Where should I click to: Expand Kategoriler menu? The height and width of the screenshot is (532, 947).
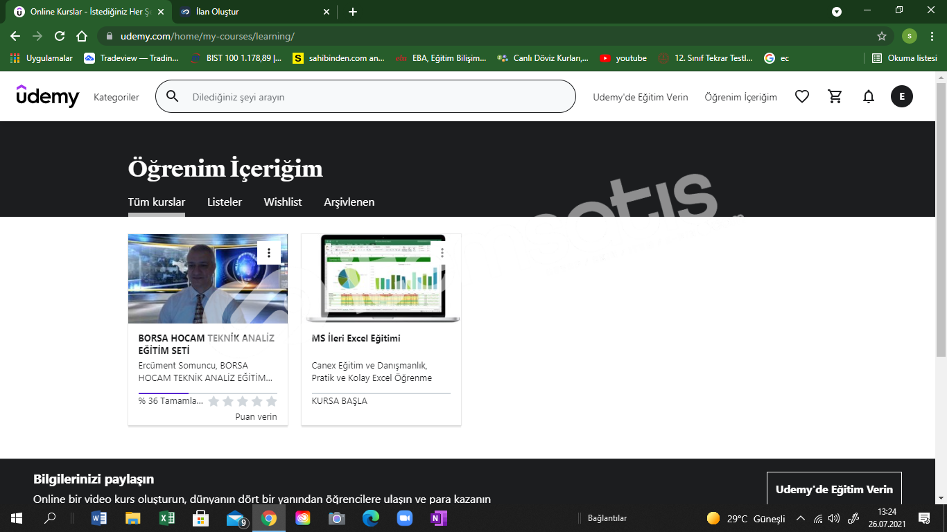pos(116,97)
